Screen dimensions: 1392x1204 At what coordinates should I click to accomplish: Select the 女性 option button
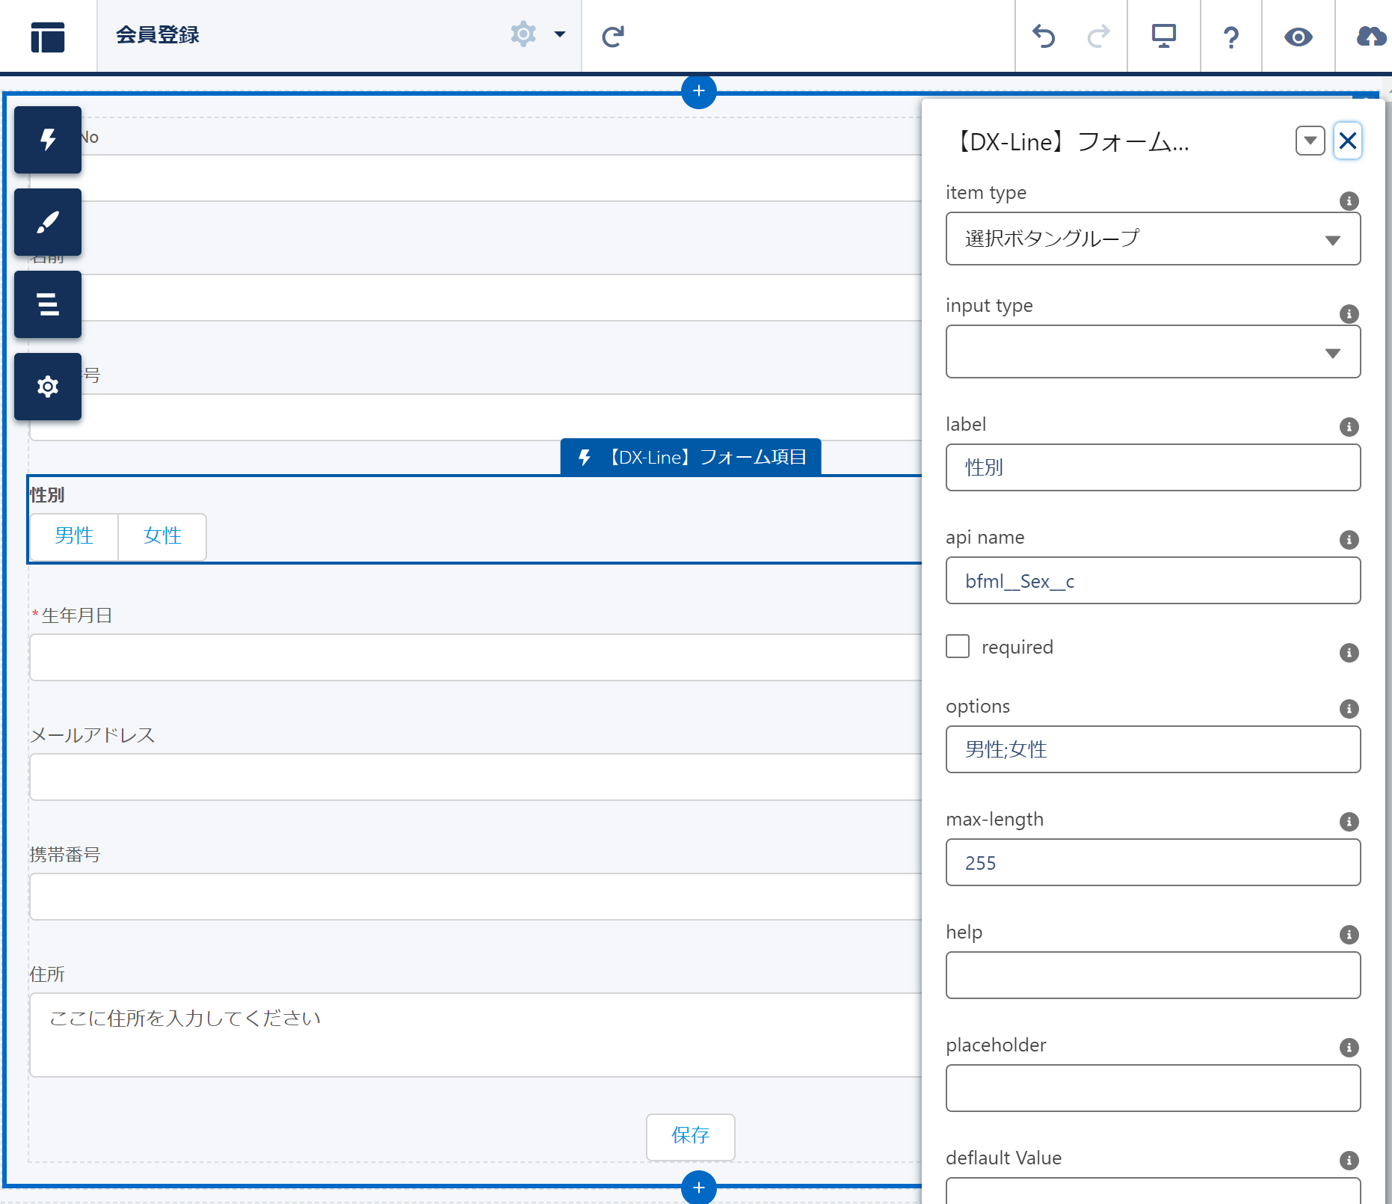pyautogui.click(x=162, y=536)
